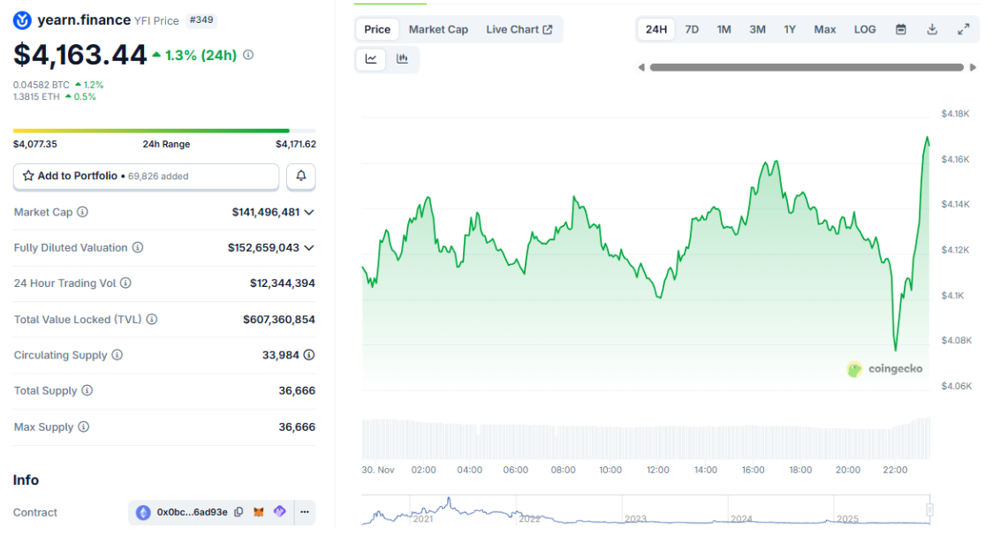
Task: Open the calendar date range picker
Action: click(x=901, y=29)
